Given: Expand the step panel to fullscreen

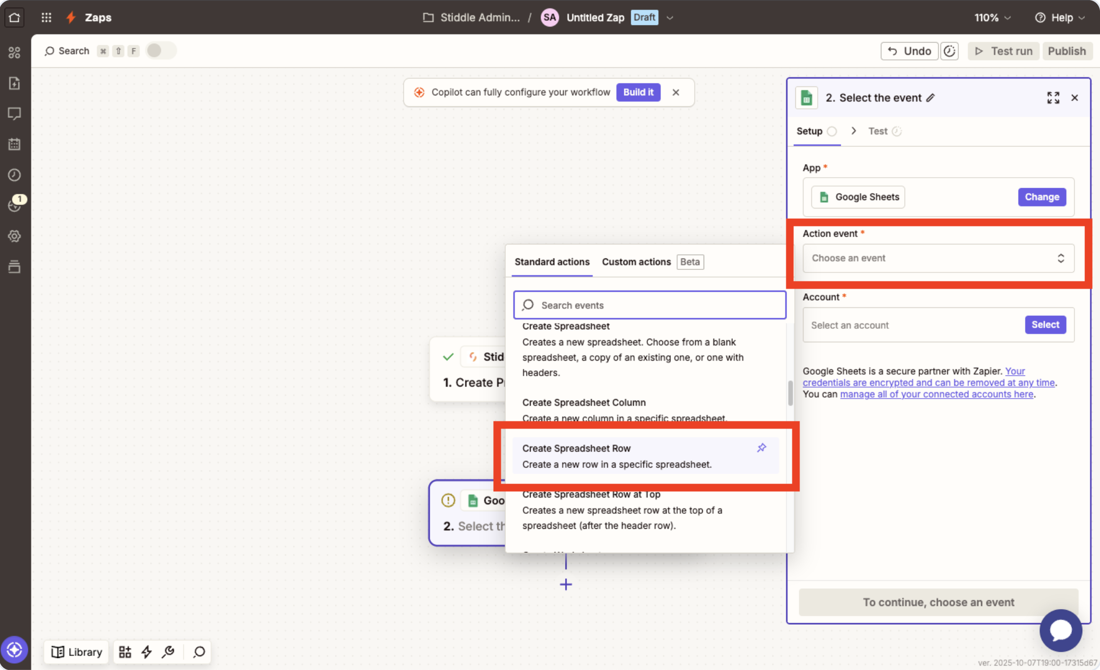Looking at the screenshot, I should point(1053,98).
